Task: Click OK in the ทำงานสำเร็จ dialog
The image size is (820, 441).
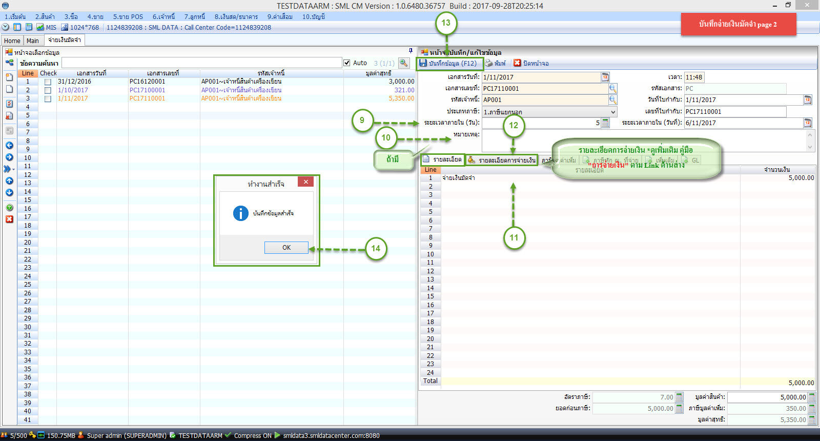Action: click(x=286, y=247)
